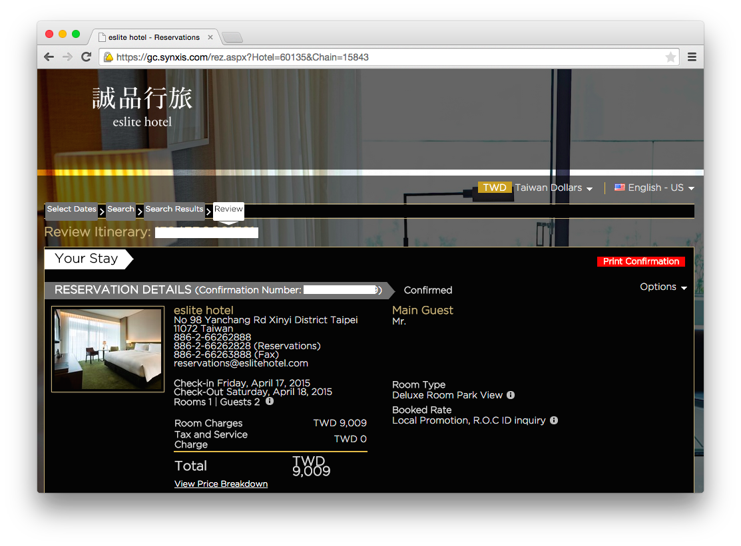Viewport: 741px width, 546px height.
Task: Click the macOS green maximize button
Action: coord(76,34)
